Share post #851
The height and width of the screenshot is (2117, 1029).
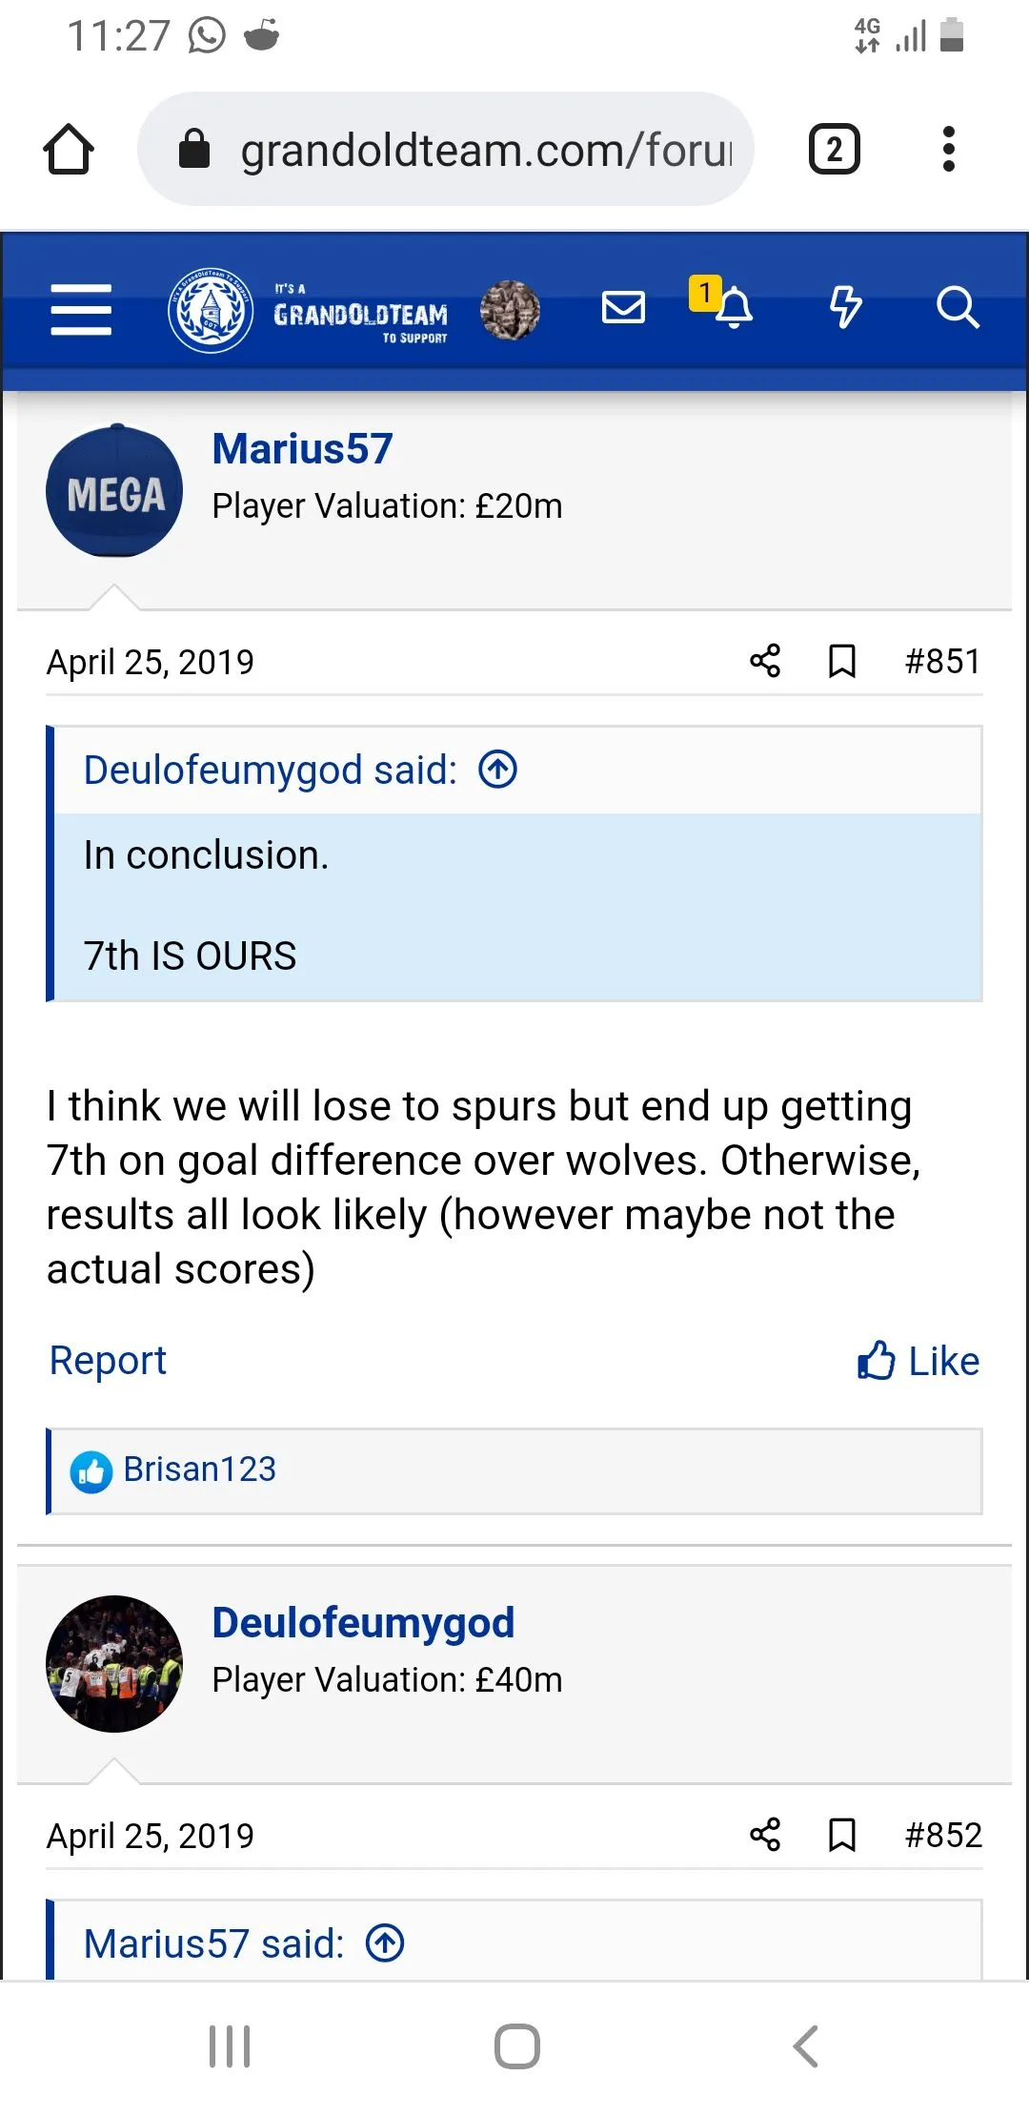[765, 661]
